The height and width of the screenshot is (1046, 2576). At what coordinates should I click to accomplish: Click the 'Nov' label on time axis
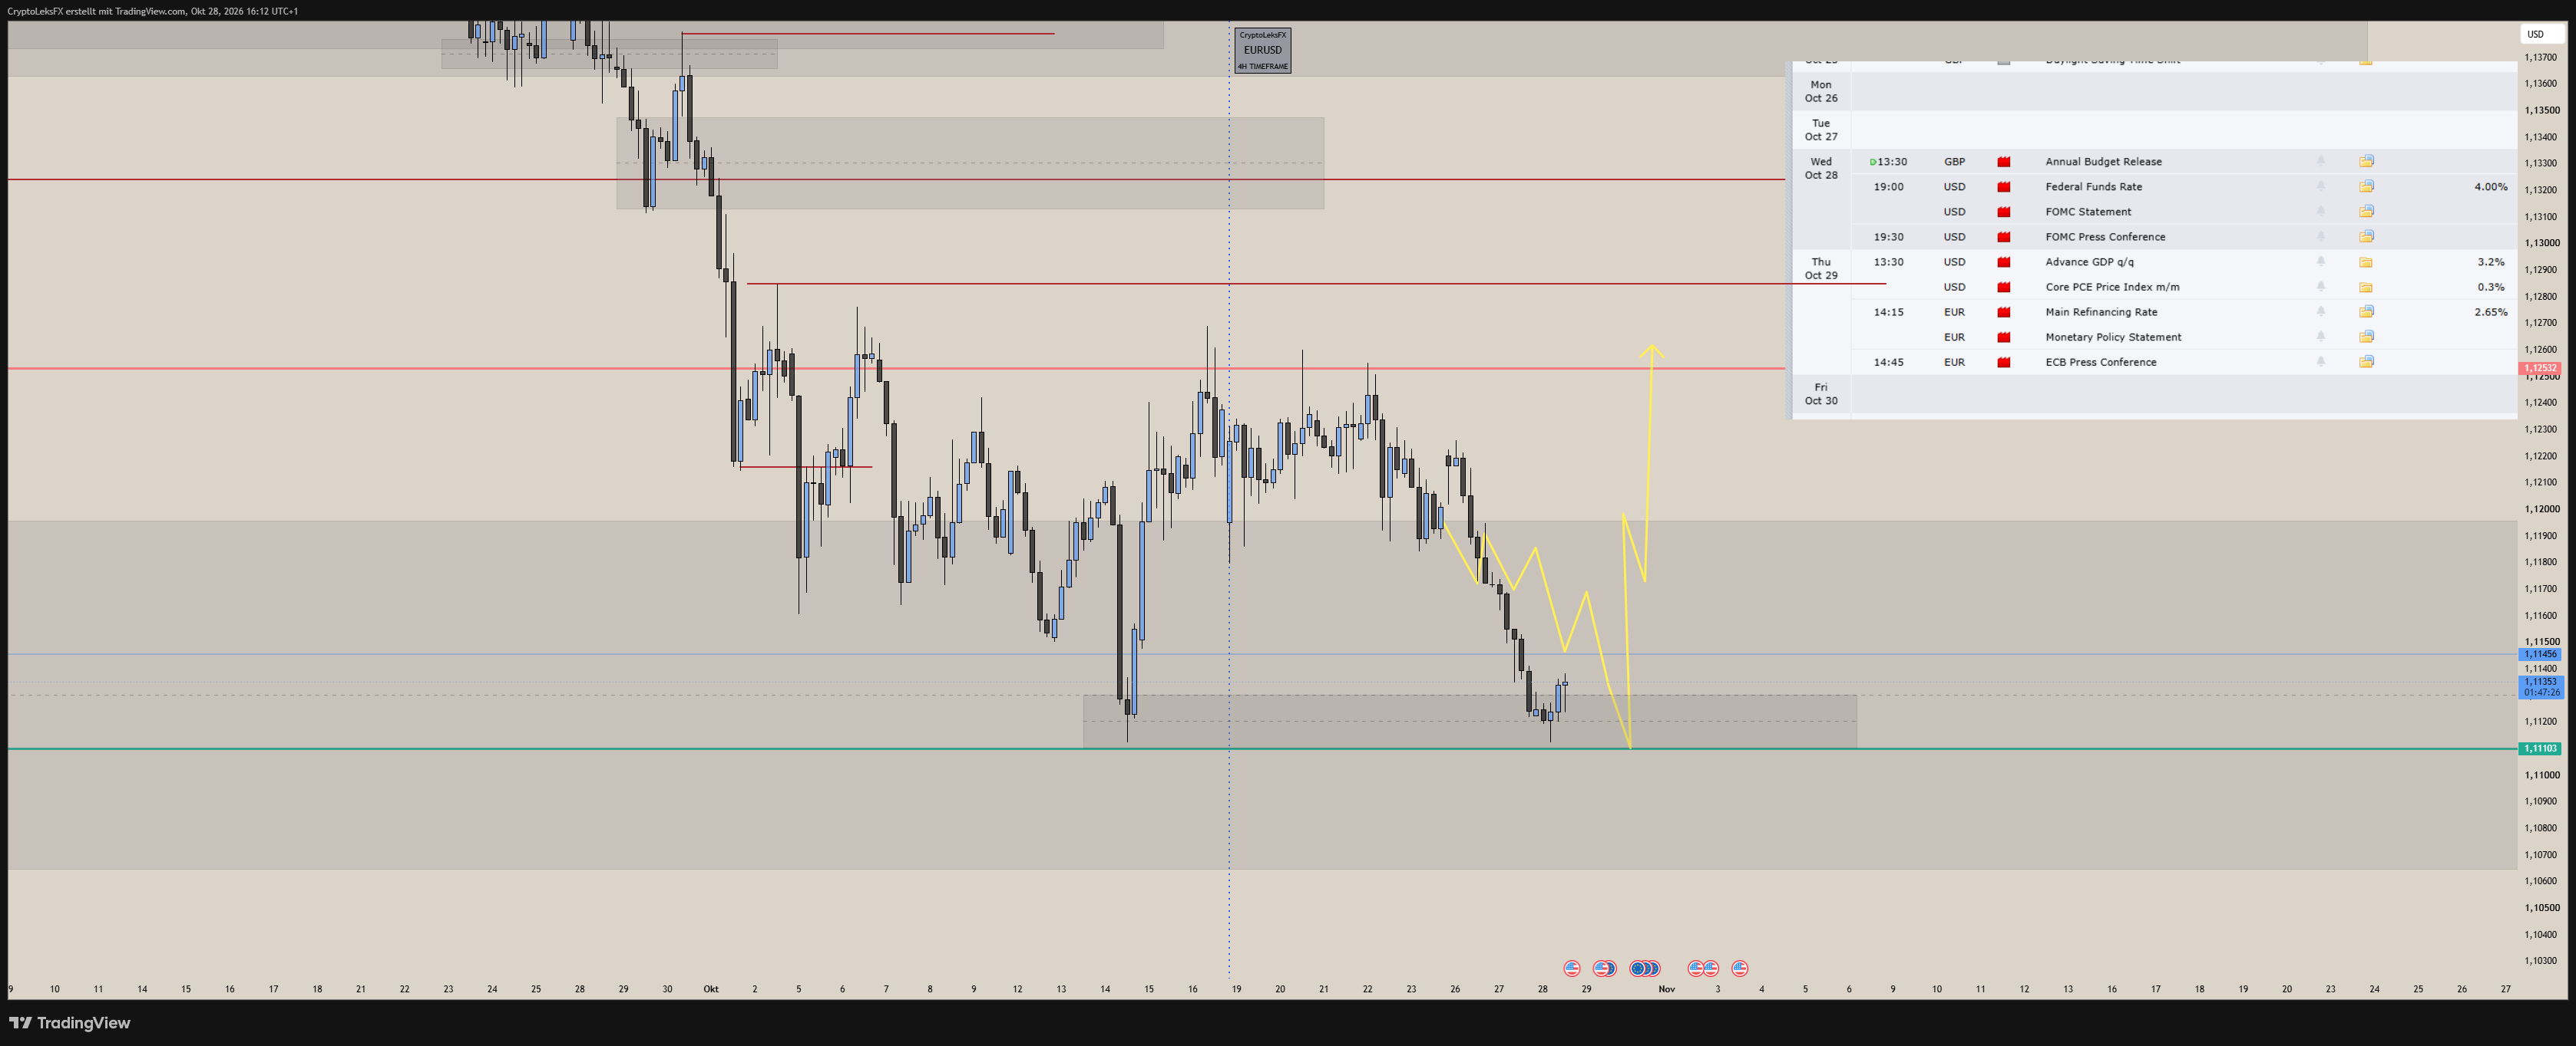coord(1666,989)
